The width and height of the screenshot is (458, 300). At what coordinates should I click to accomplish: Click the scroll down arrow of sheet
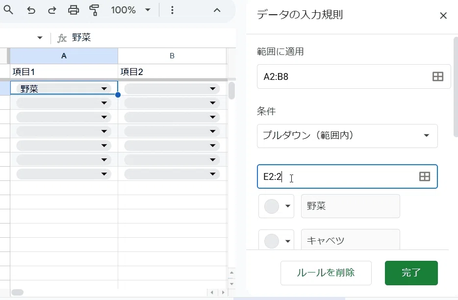tap(231, 284)
